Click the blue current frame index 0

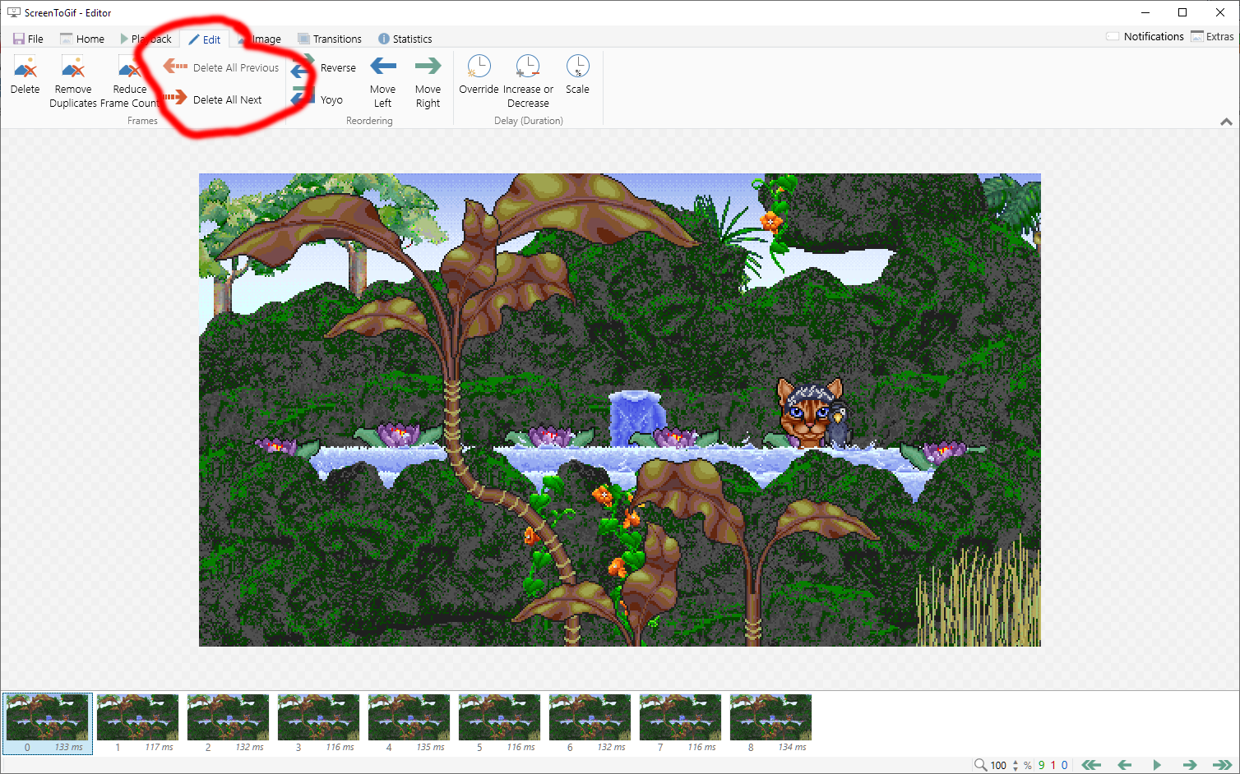(x=1065, y=765)
